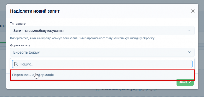Click the magnifier icon in the search box
Image resolution: width=204 pixels, height=97 pixels.
pyautogui.click(x=16, y=64)
